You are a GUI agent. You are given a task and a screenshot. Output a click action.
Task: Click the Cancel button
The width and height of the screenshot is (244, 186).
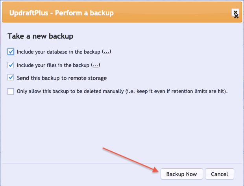220,174
